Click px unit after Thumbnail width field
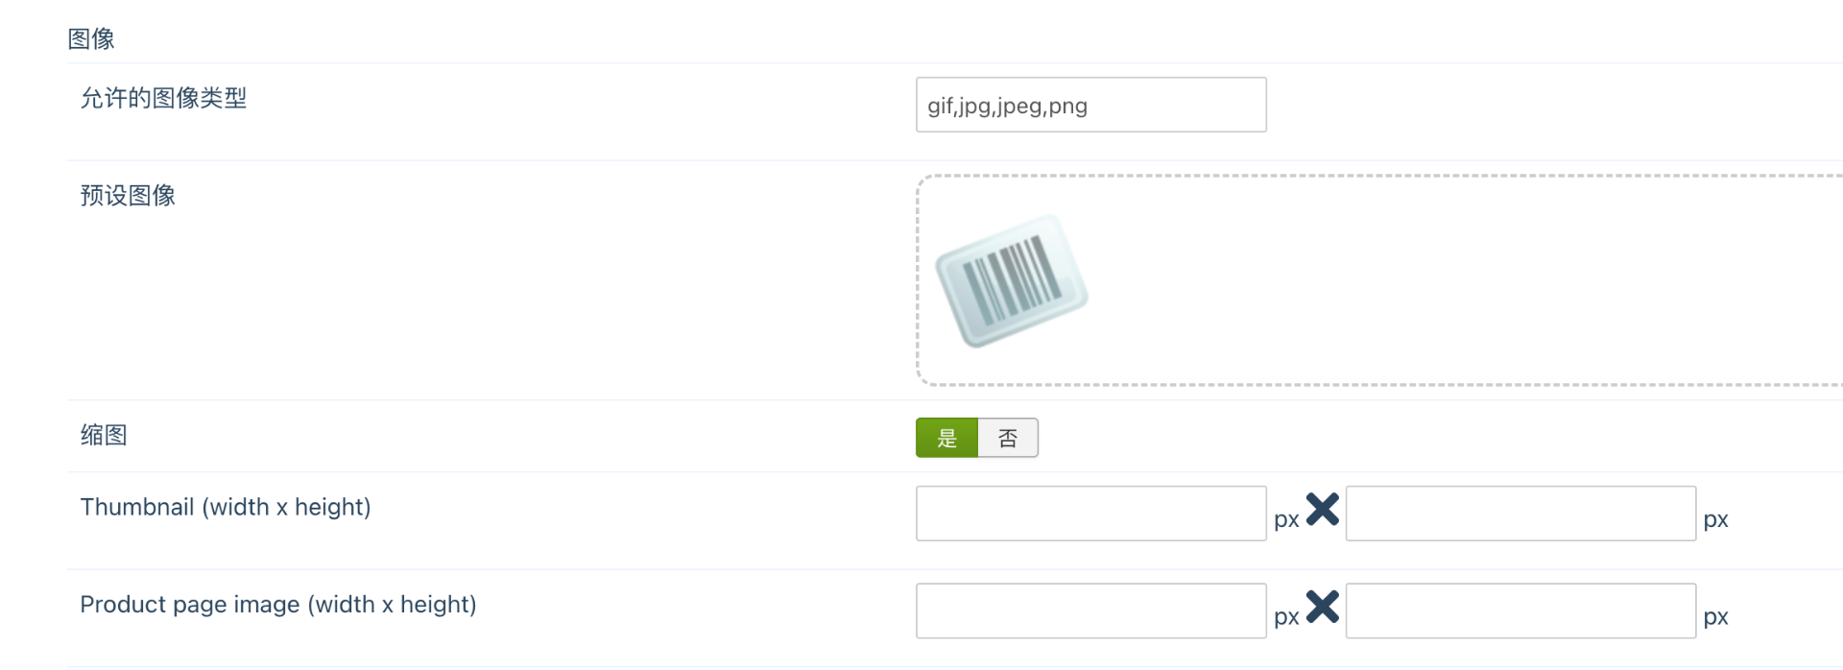The height and width of the screenshot is (670, 1843). coord(1286,520)
